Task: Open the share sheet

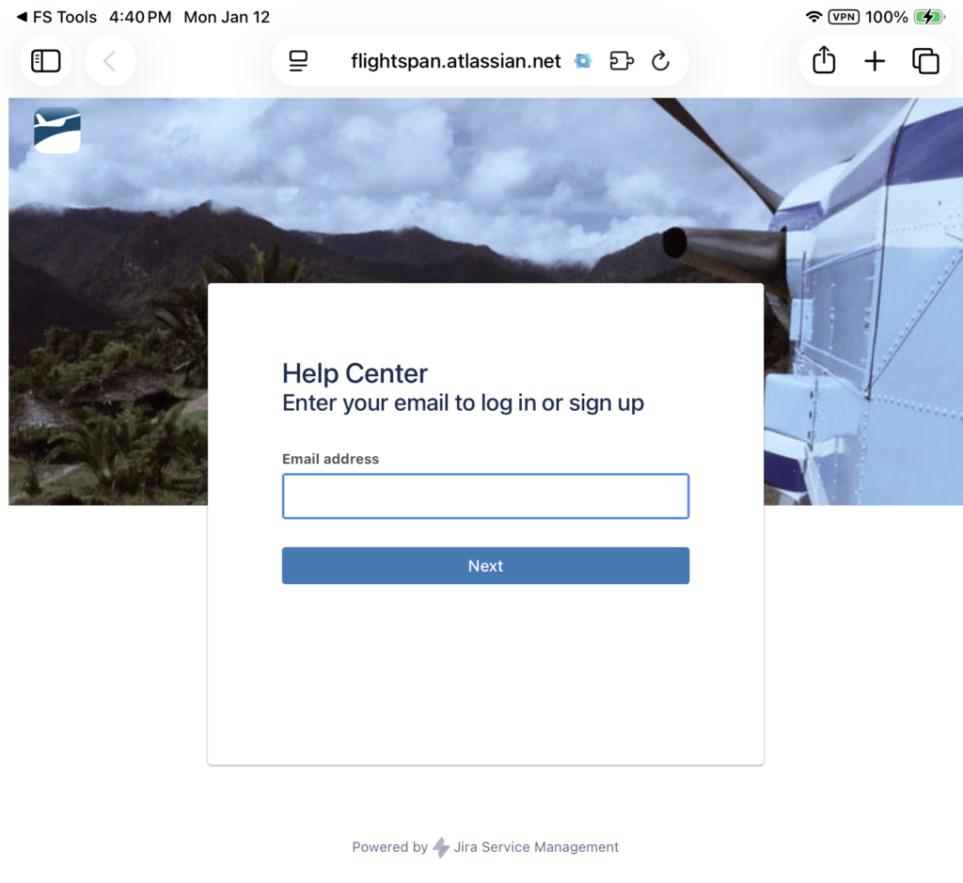Action: coord(824,60)
